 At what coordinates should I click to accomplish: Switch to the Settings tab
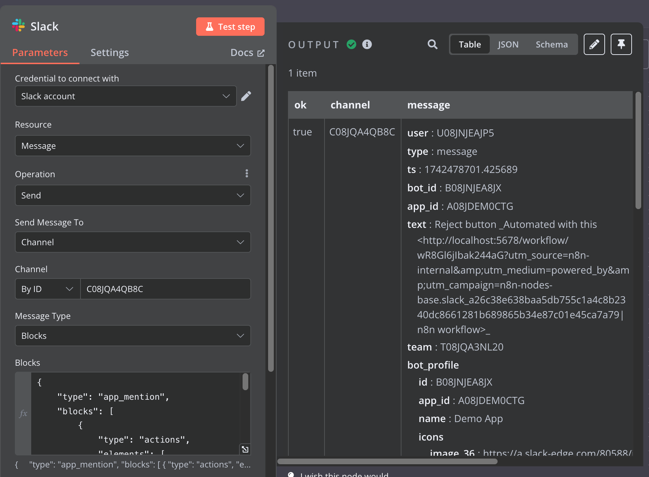point(110,52)
